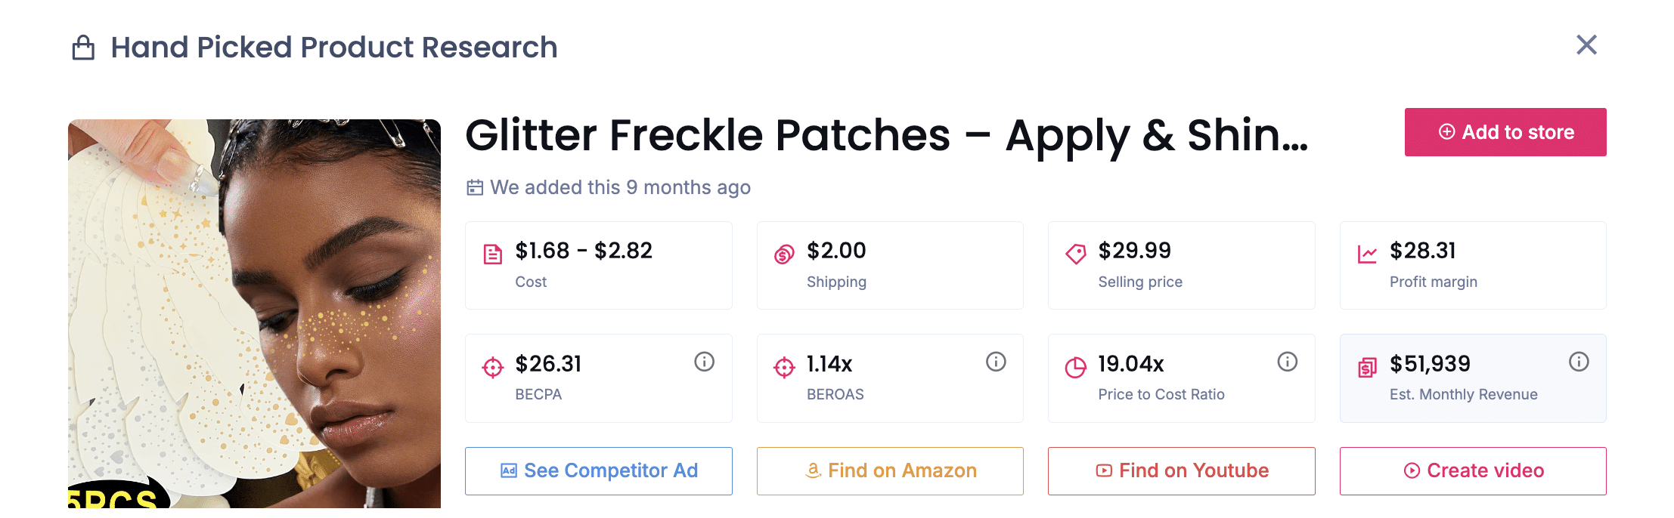1674x518 pixels.
Task: Open the BEROAS info tooltip
Action: click(995, 362)
